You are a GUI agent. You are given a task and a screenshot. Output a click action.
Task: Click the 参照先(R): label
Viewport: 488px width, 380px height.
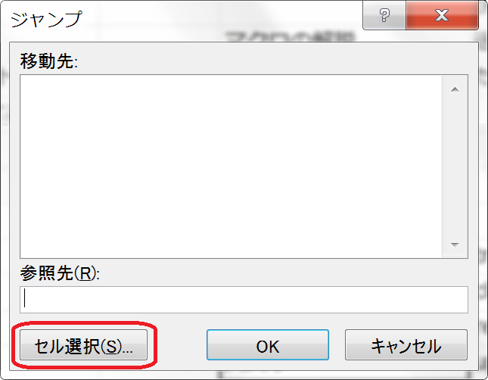[x=60, y=273]
